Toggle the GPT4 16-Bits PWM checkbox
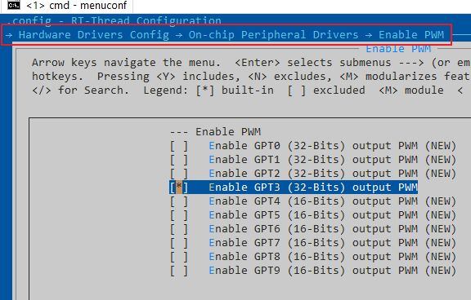 click(x=179, y=201)
